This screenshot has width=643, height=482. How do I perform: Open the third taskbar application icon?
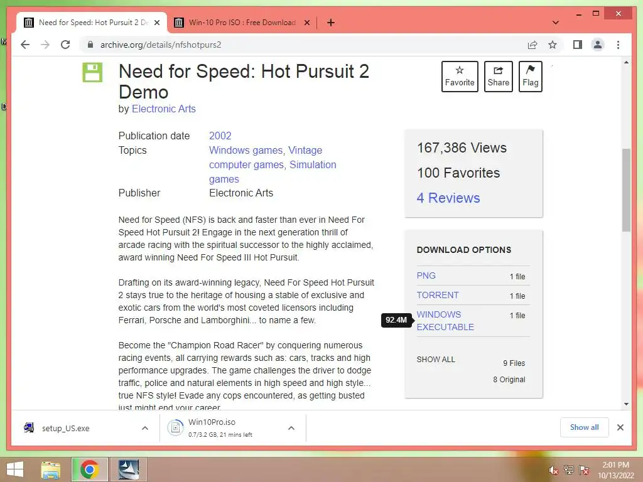128,469
